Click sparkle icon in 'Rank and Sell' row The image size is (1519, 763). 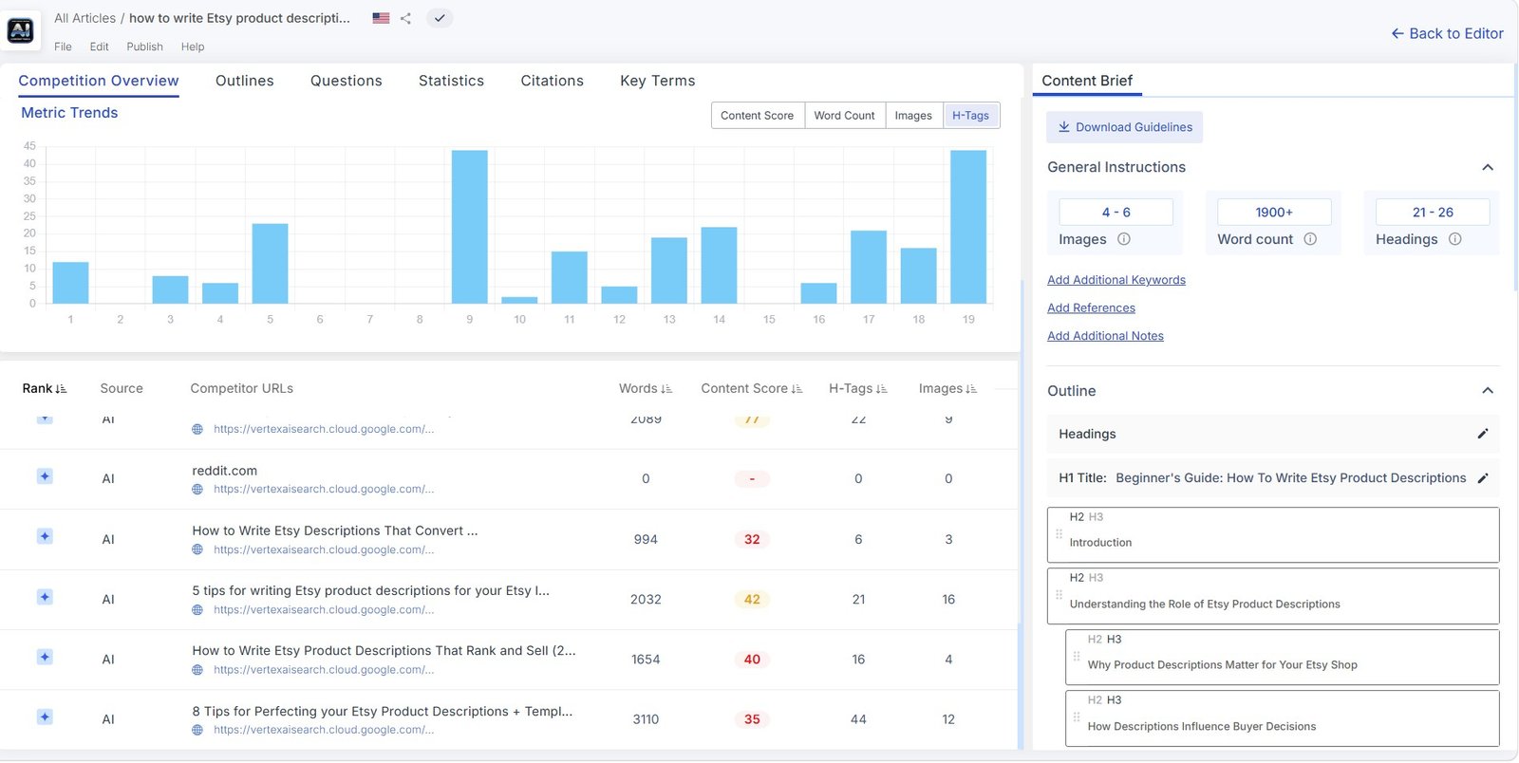click(45, 657)
